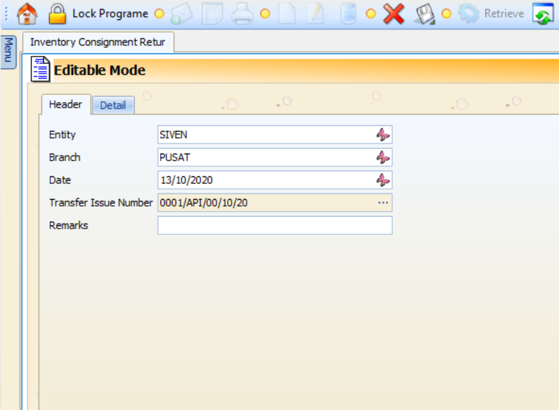Open the Menu side panel

(9, 52)
